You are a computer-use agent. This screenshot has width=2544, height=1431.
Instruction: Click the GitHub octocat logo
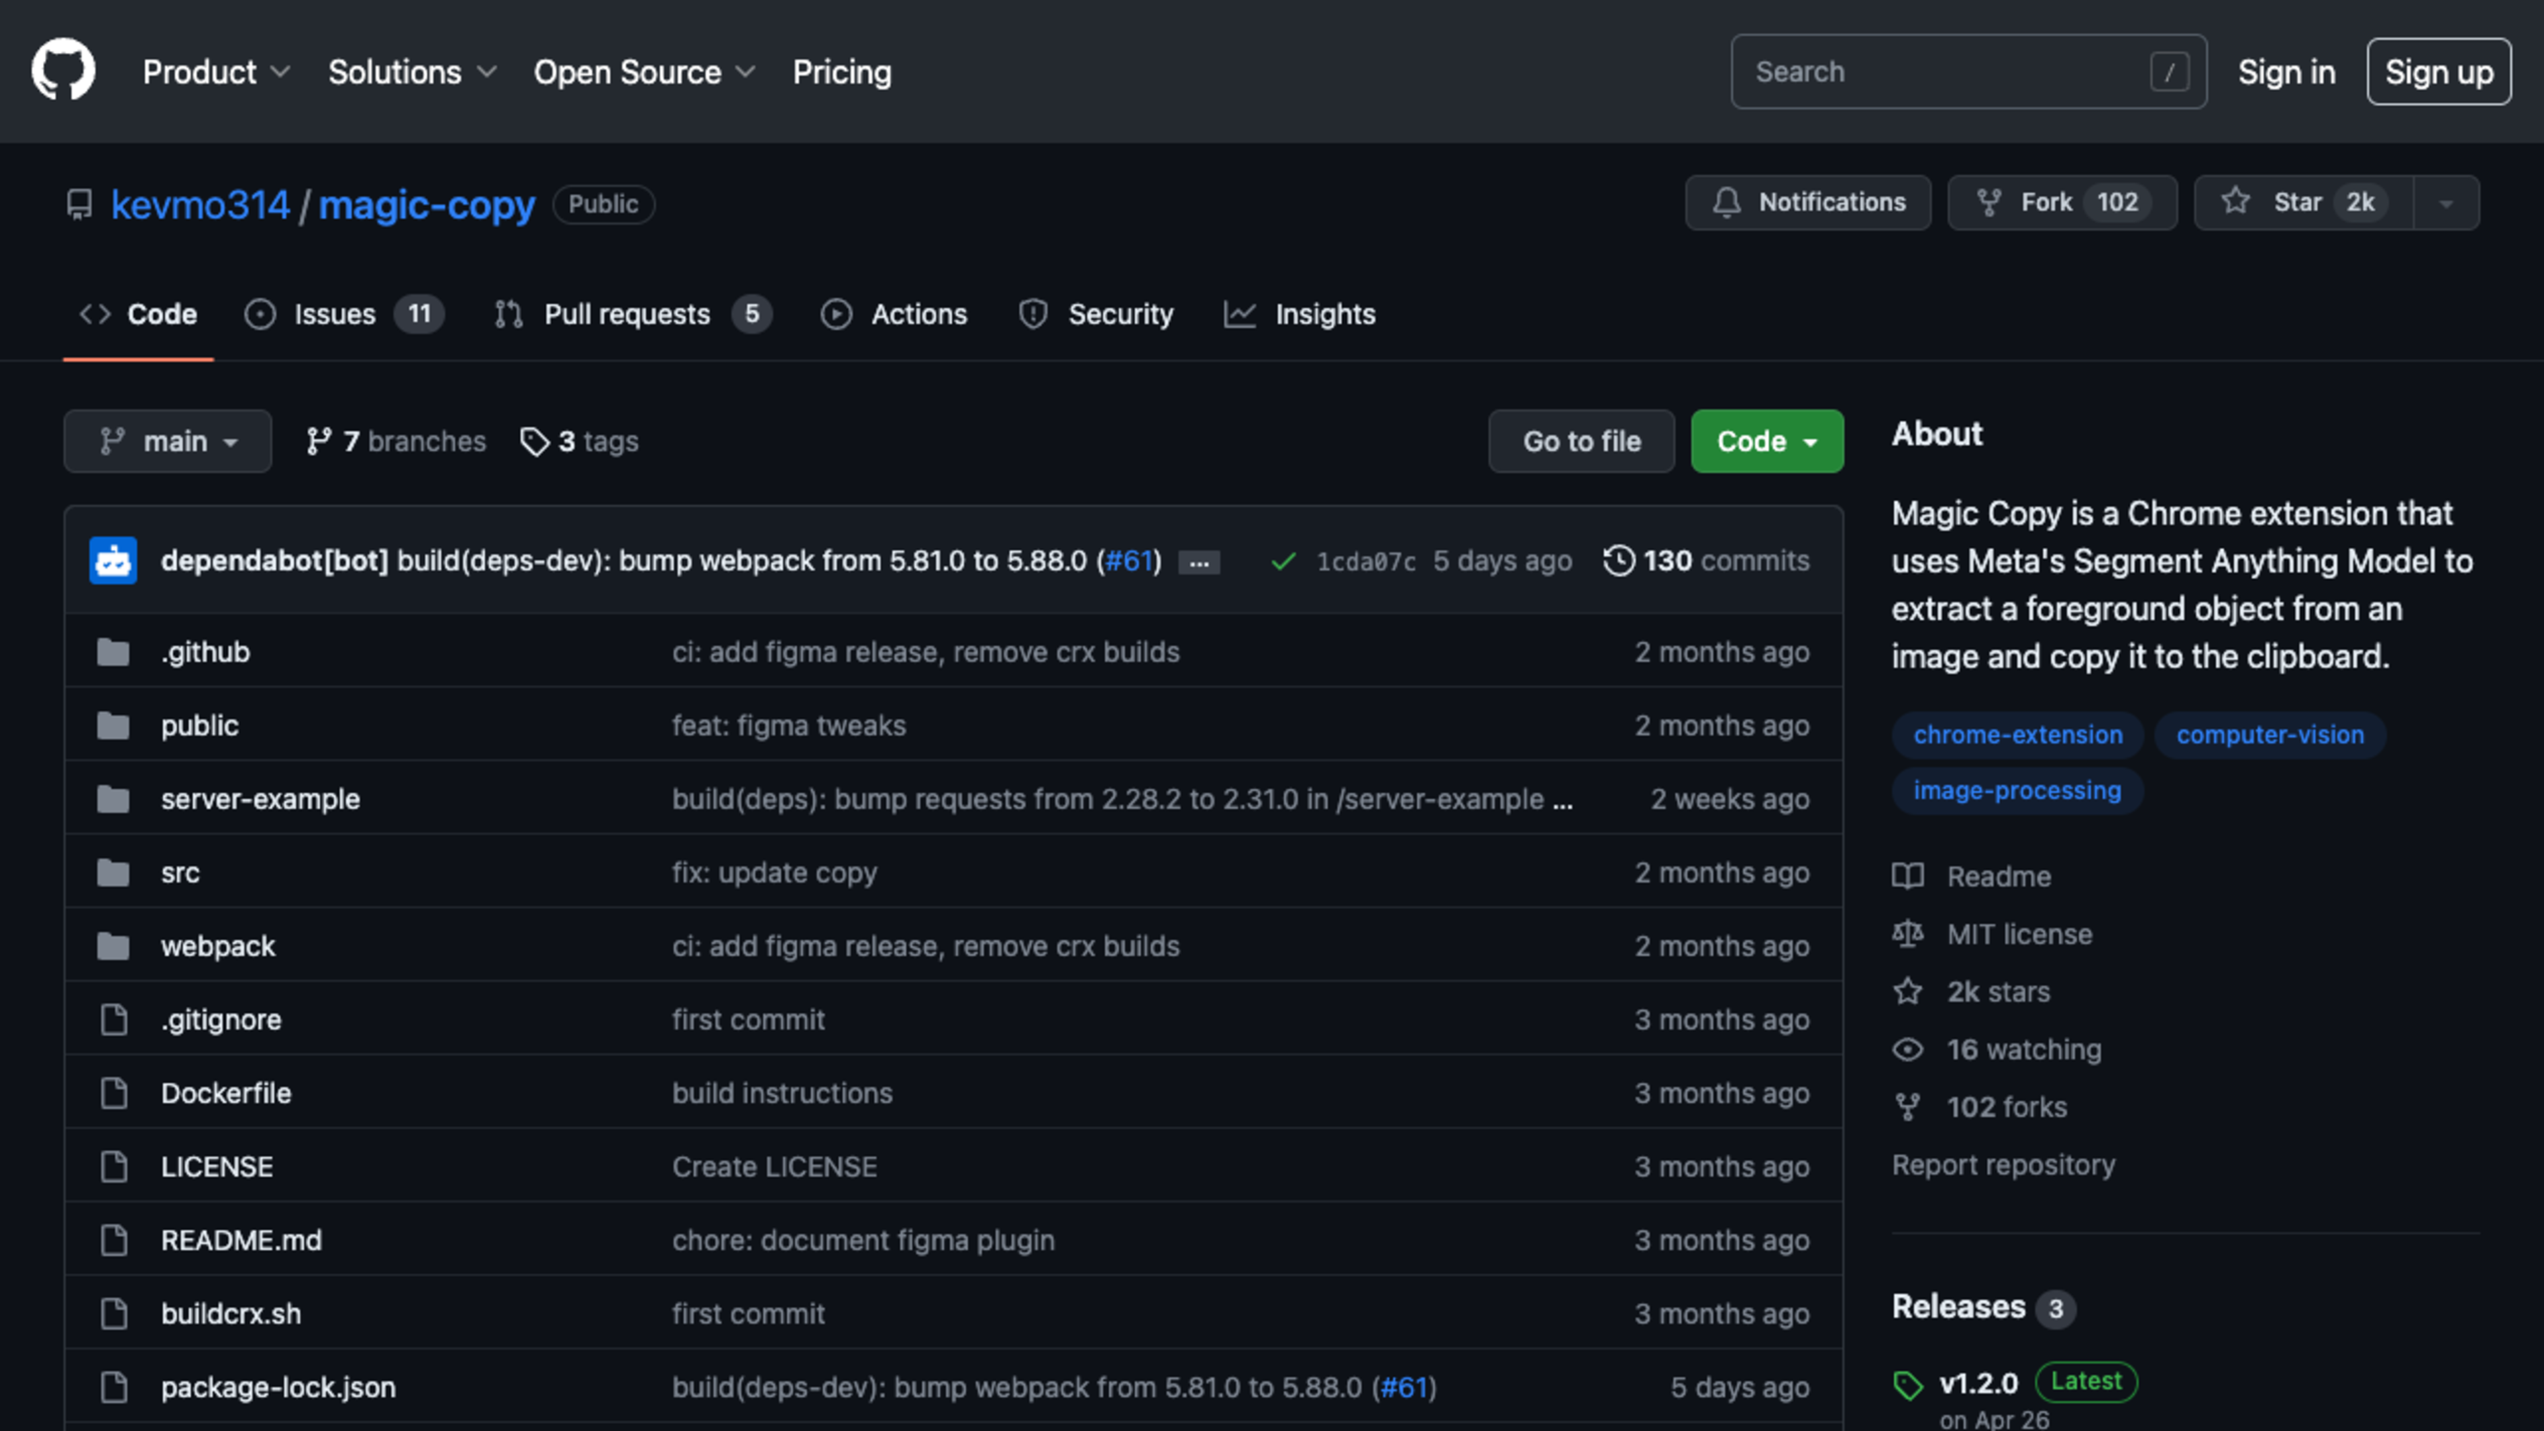tap(63, 70)
